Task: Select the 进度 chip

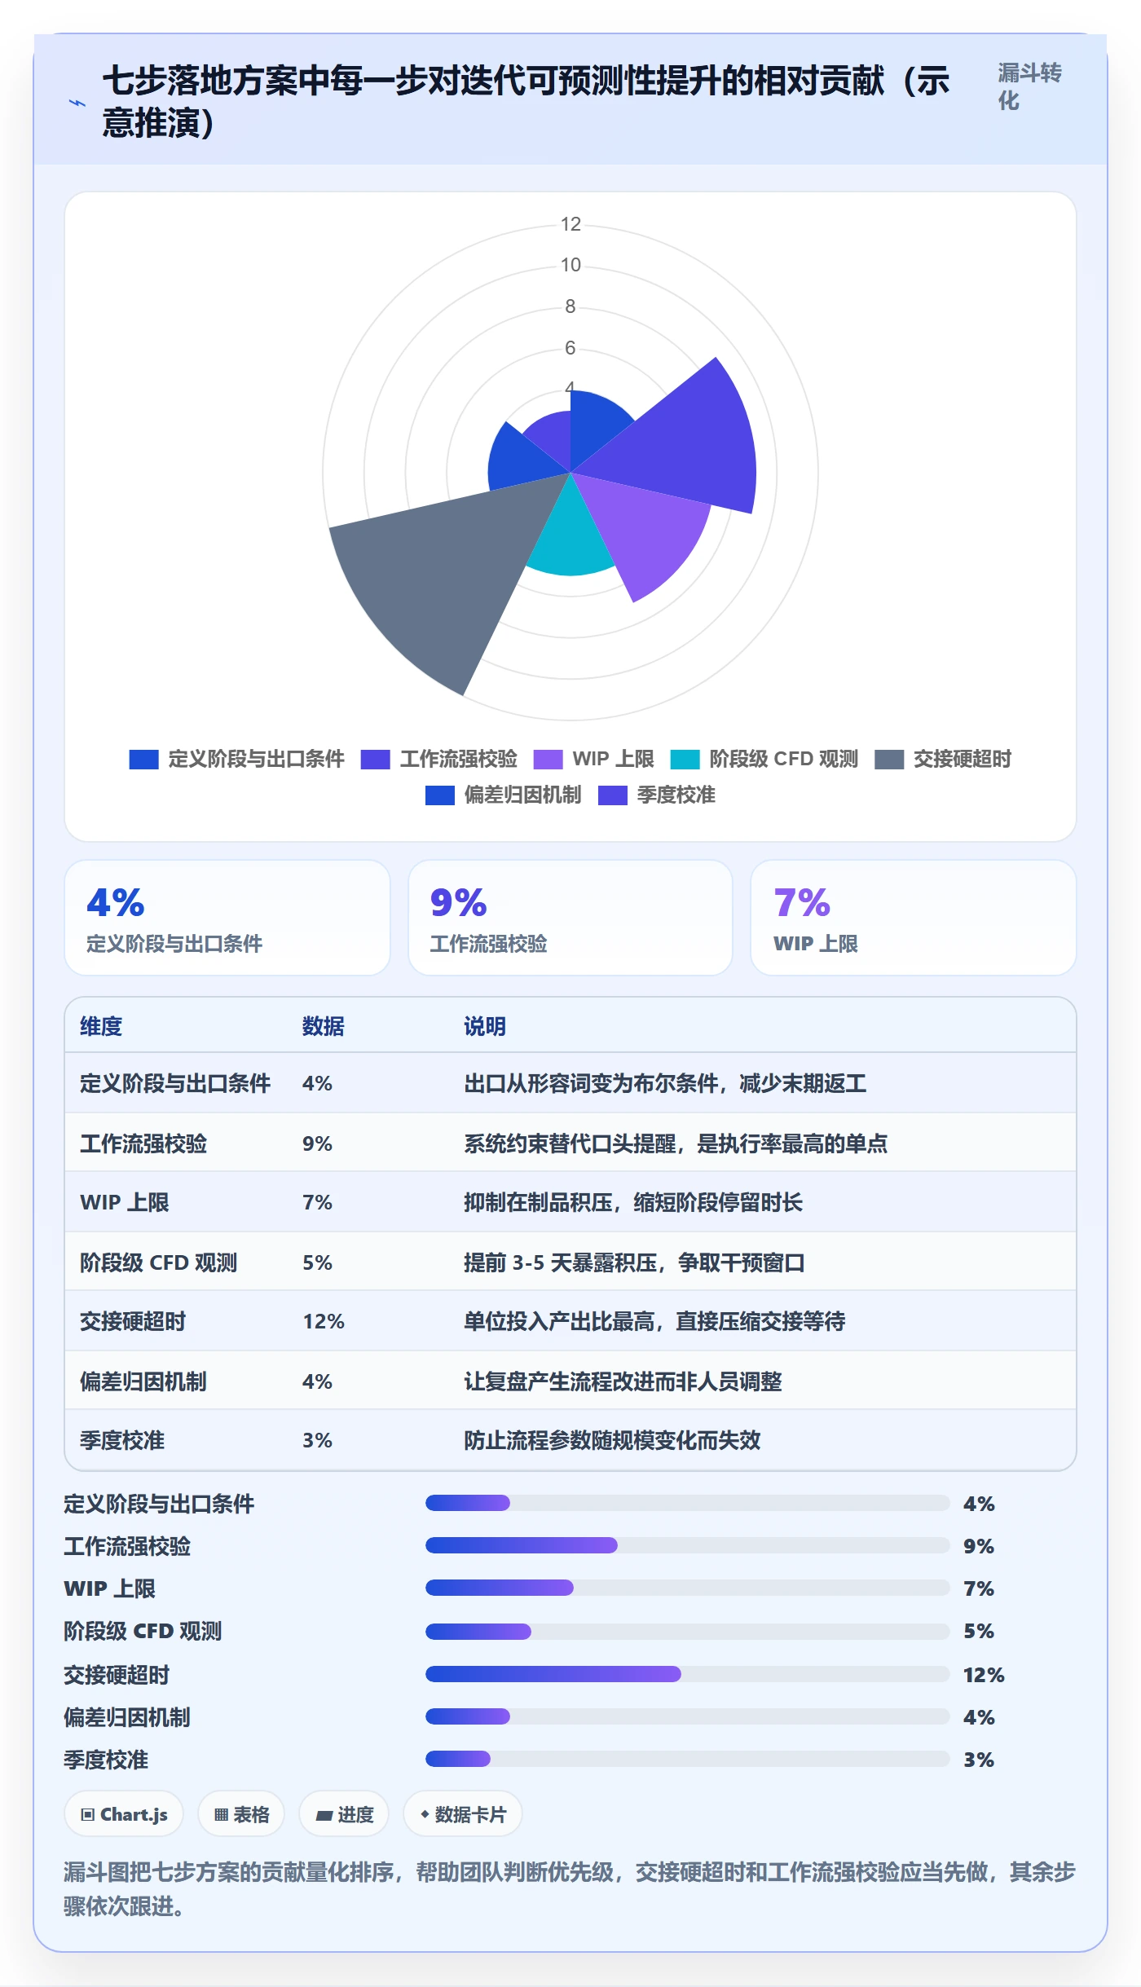Action: pyautogui.click(x=344, y=1815)
